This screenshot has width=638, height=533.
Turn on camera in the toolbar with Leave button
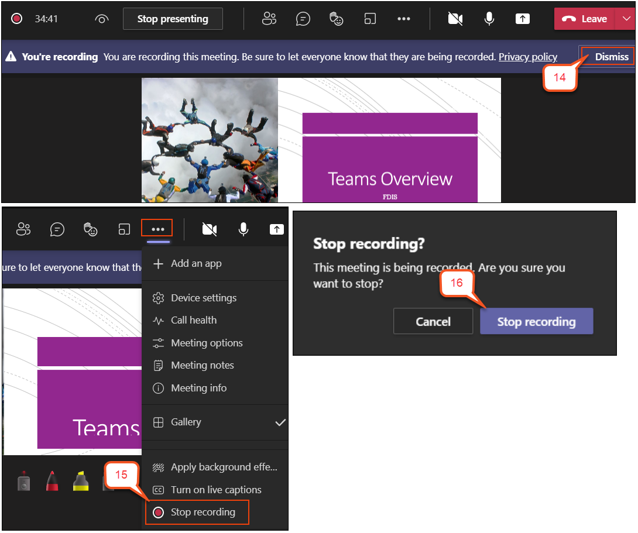[455, 19]
